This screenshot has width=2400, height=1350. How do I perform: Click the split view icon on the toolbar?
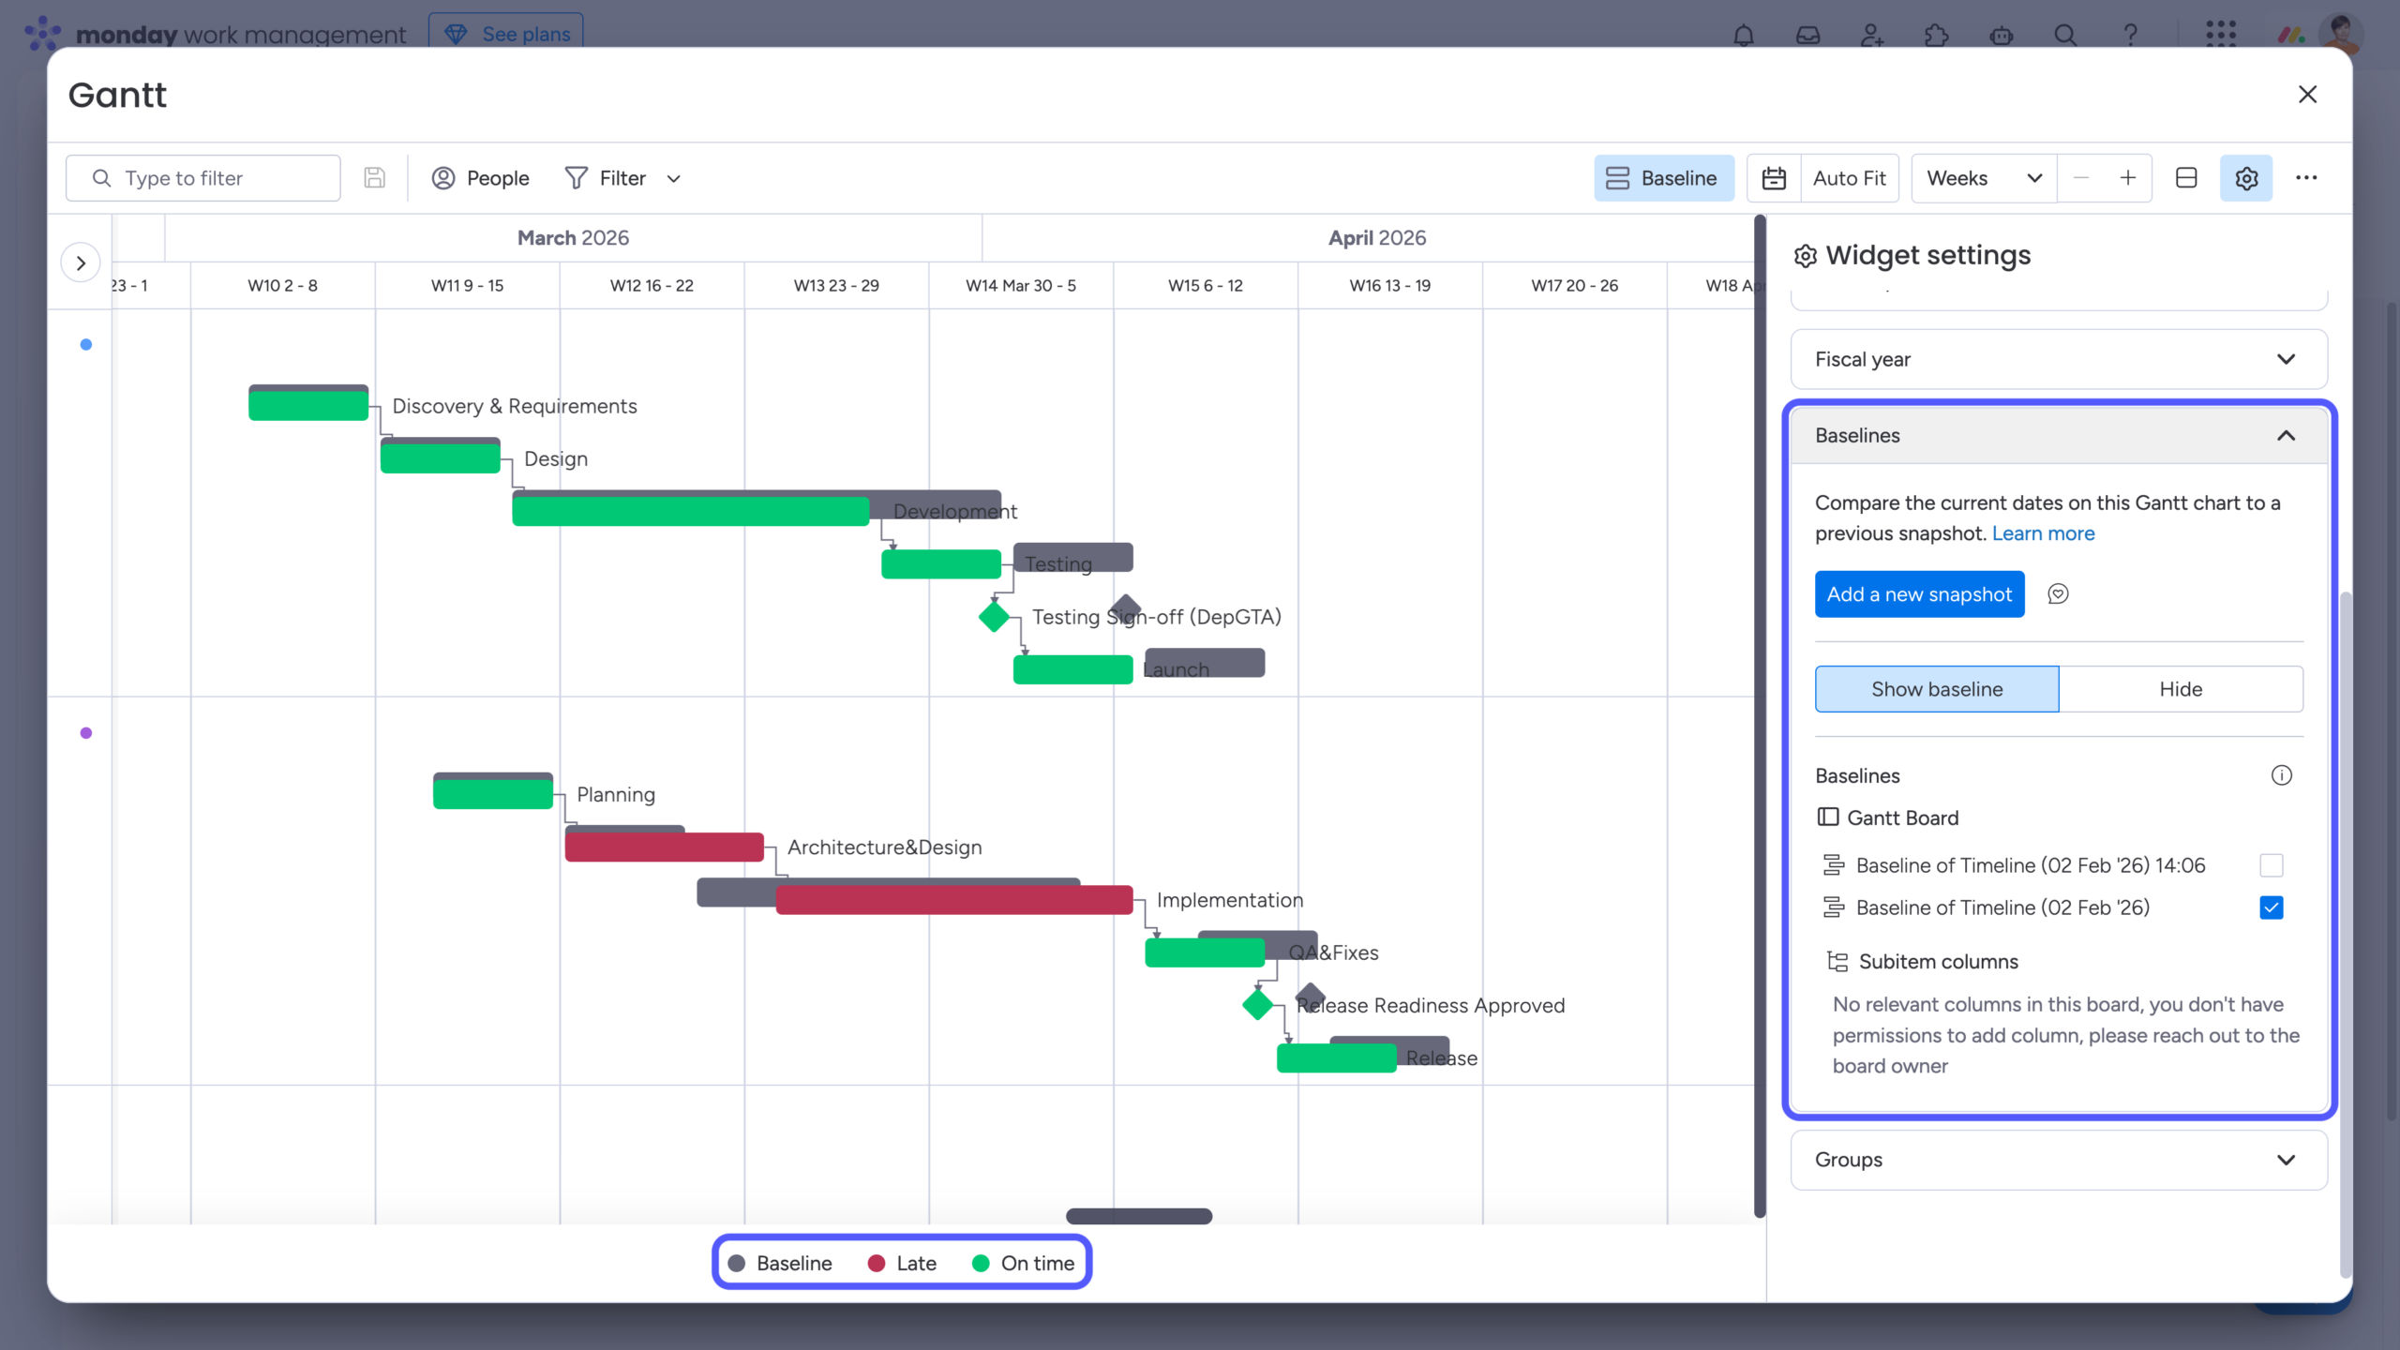pos(2185,177)
